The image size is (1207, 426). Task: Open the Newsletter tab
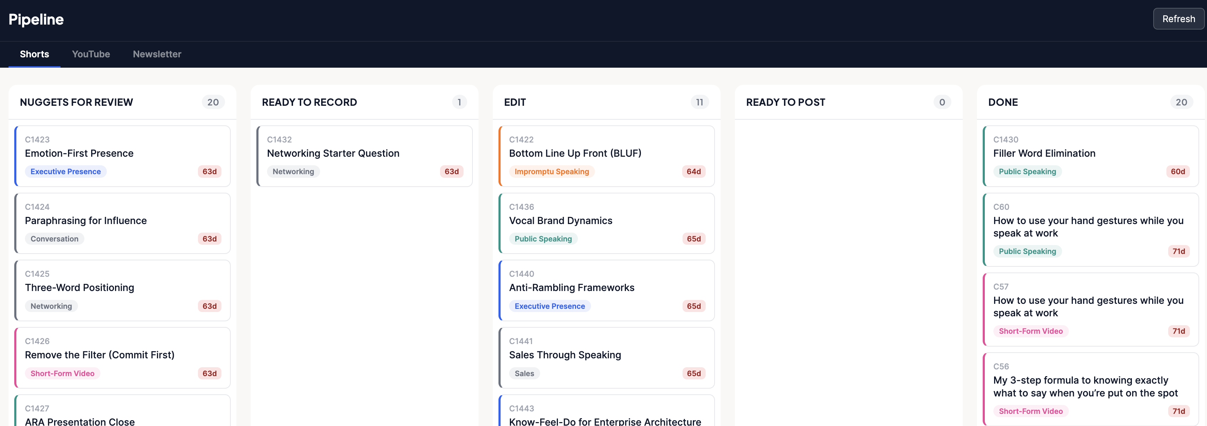pyautogui.click(x=157, y=54)
